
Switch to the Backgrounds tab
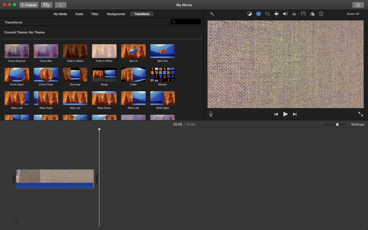pos(116,14)
